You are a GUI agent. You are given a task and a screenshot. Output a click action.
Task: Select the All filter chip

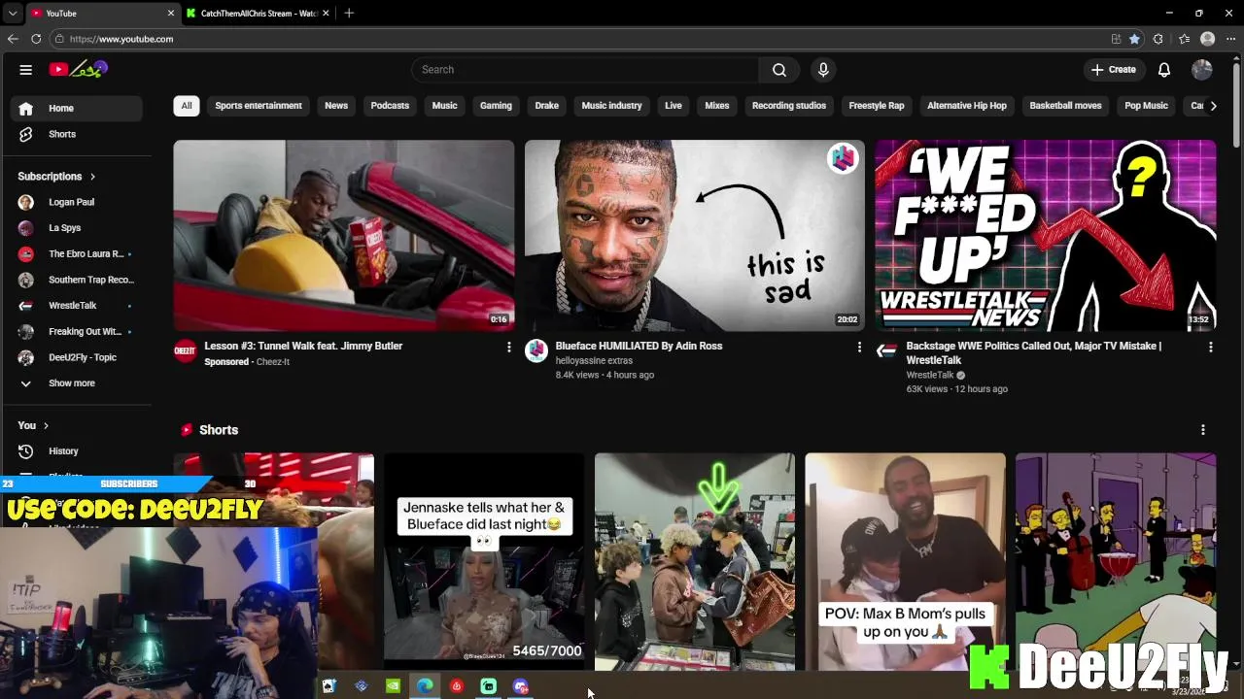tap(187, 106)
